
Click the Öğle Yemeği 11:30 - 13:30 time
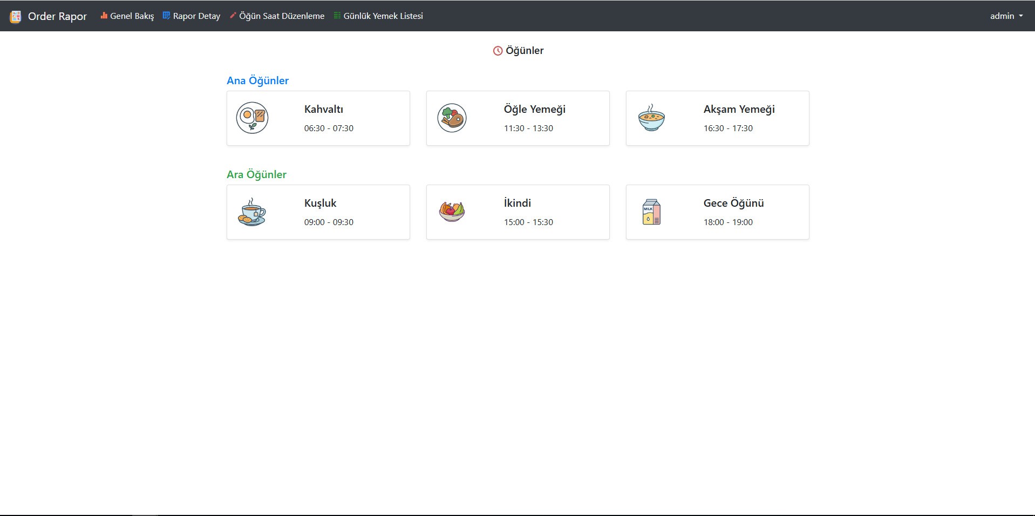[x=528, y=128]
